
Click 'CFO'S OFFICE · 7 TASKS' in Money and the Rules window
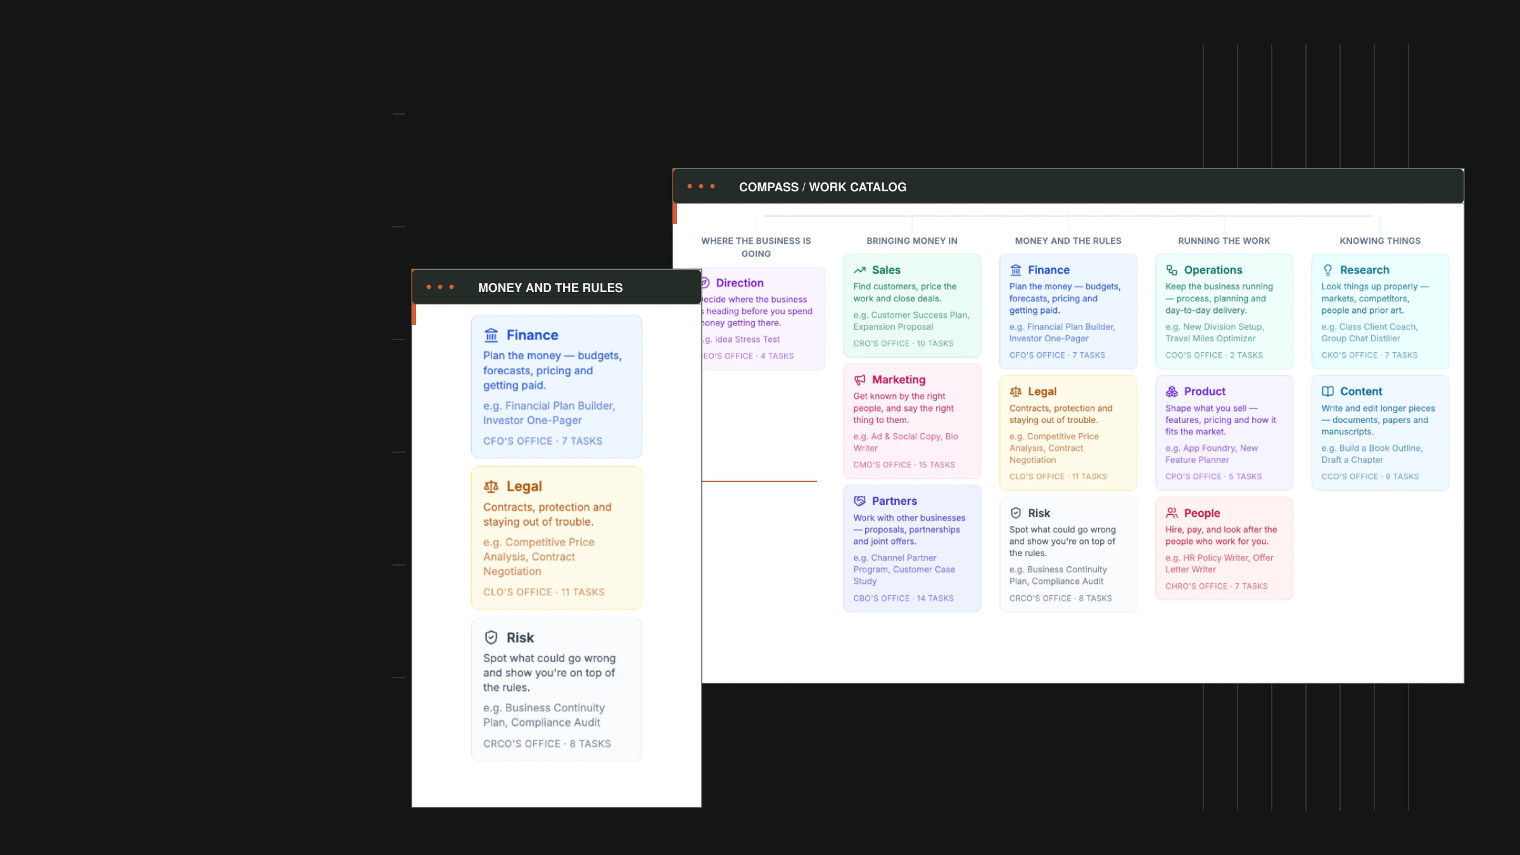[543, 441]
